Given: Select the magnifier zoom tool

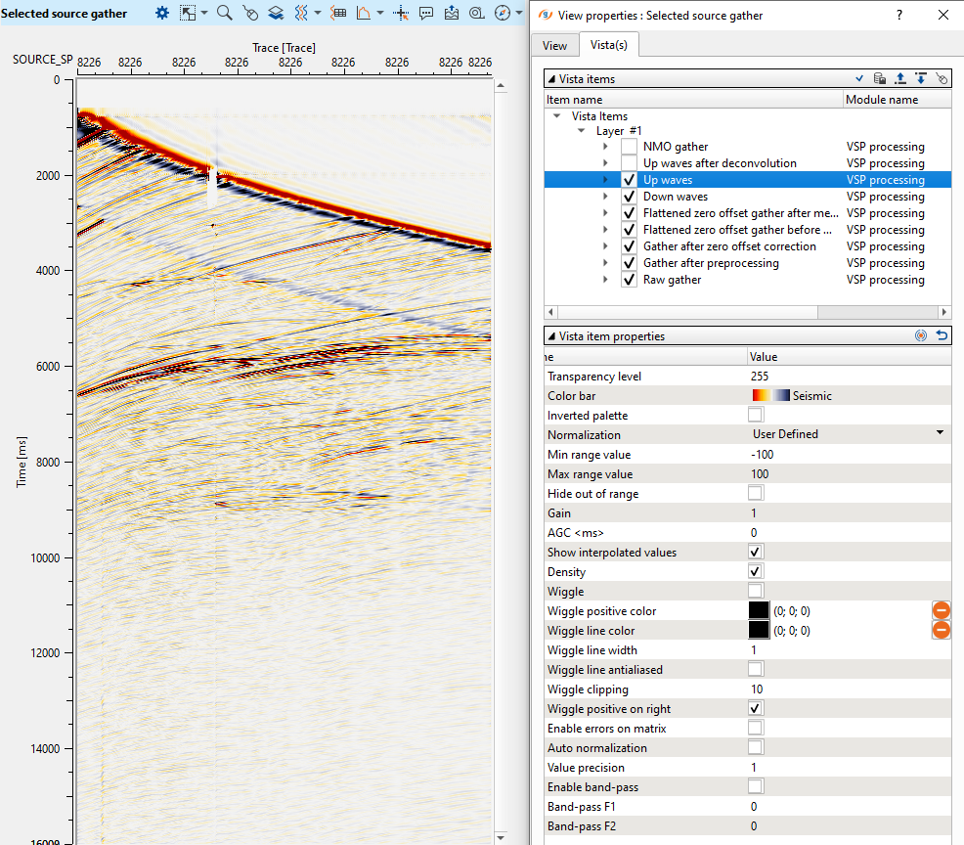Looking at the screenshot, I should (x=224, y=13).
